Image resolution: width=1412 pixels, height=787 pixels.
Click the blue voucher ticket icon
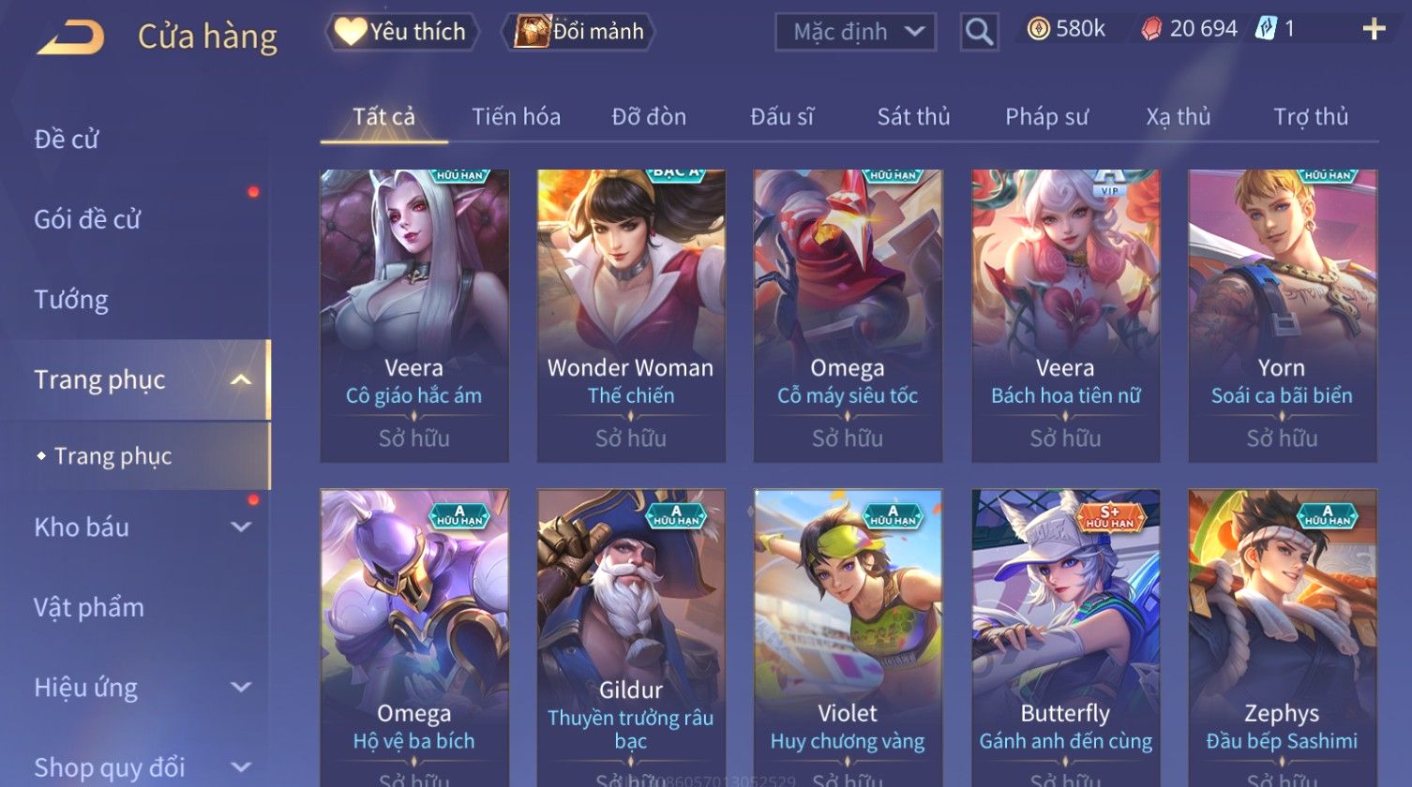[x=1266, y=29]
